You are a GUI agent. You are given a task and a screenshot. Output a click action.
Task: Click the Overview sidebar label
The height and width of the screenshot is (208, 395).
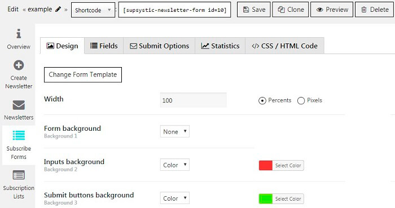[x=19, y=47]
